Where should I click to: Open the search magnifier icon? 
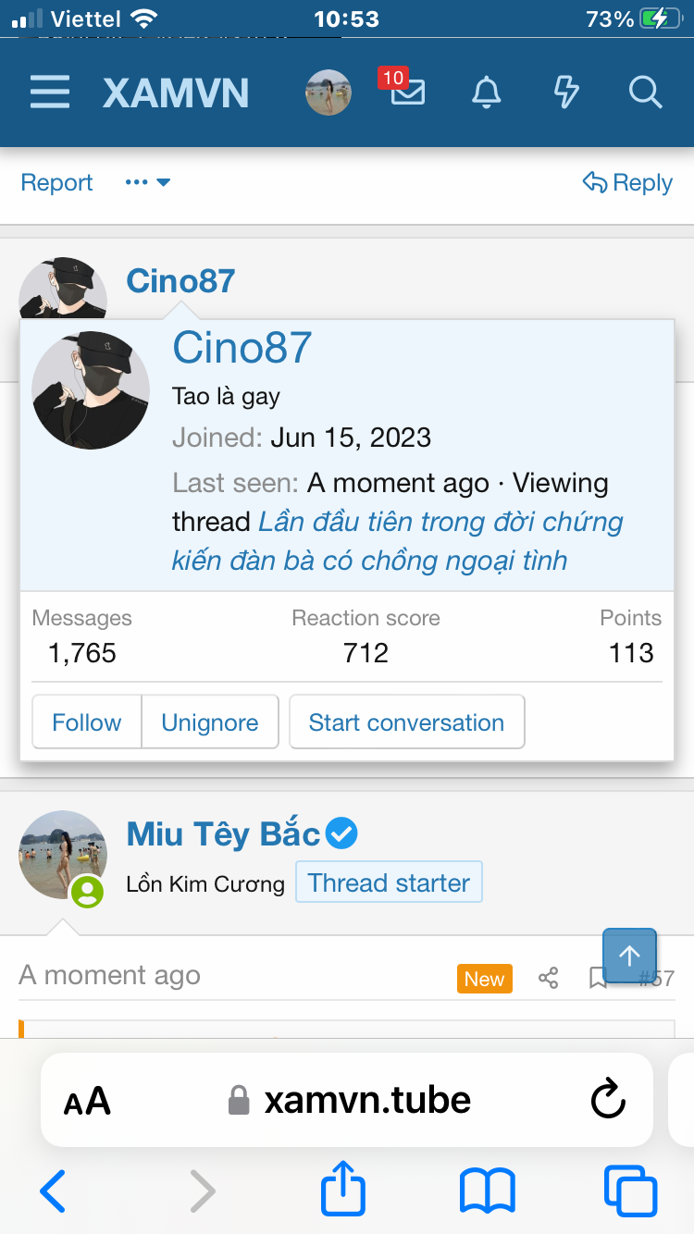(x=644, y=93)
